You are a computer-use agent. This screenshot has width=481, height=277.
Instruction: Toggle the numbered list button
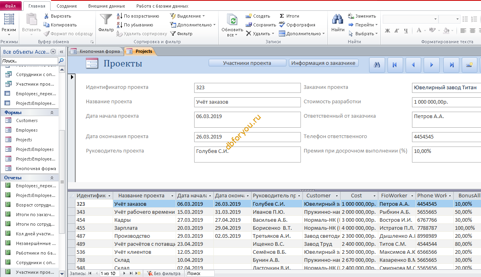coord(474,19)
